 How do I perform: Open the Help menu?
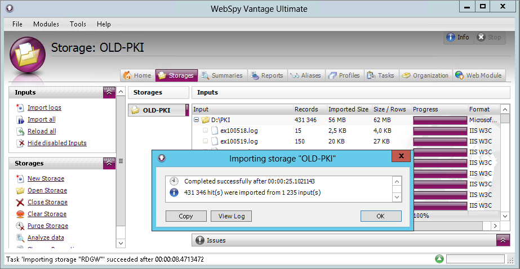tap(104, 24)
